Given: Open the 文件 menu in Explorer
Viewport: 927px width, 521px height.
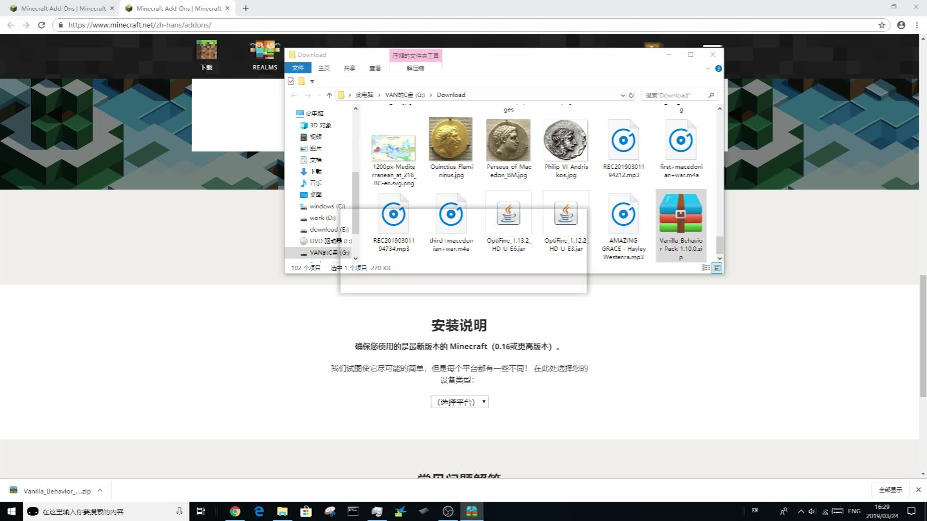Looking at the screenshot, I should pos(298,68).
